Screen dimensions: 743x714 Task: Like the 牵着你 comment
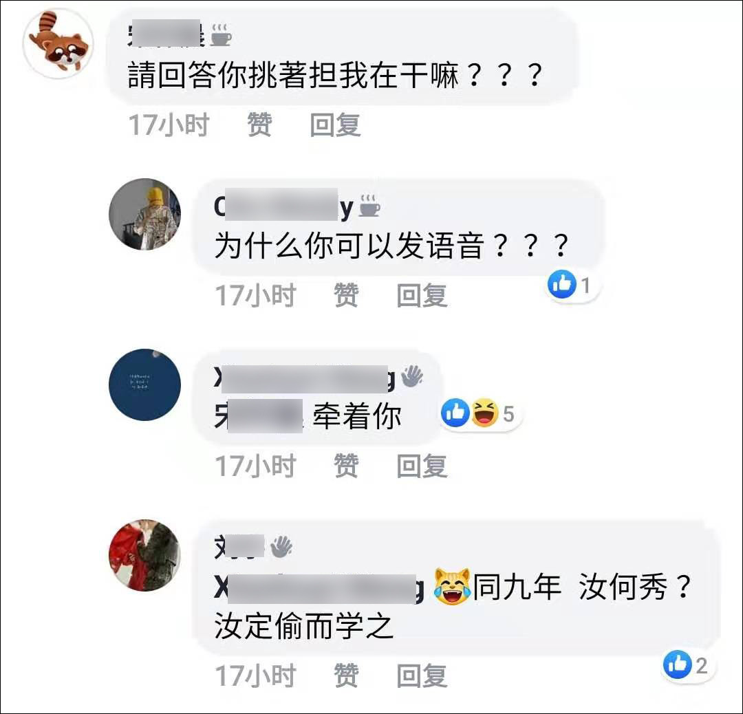pyautogui.click(x=346, y=465)
